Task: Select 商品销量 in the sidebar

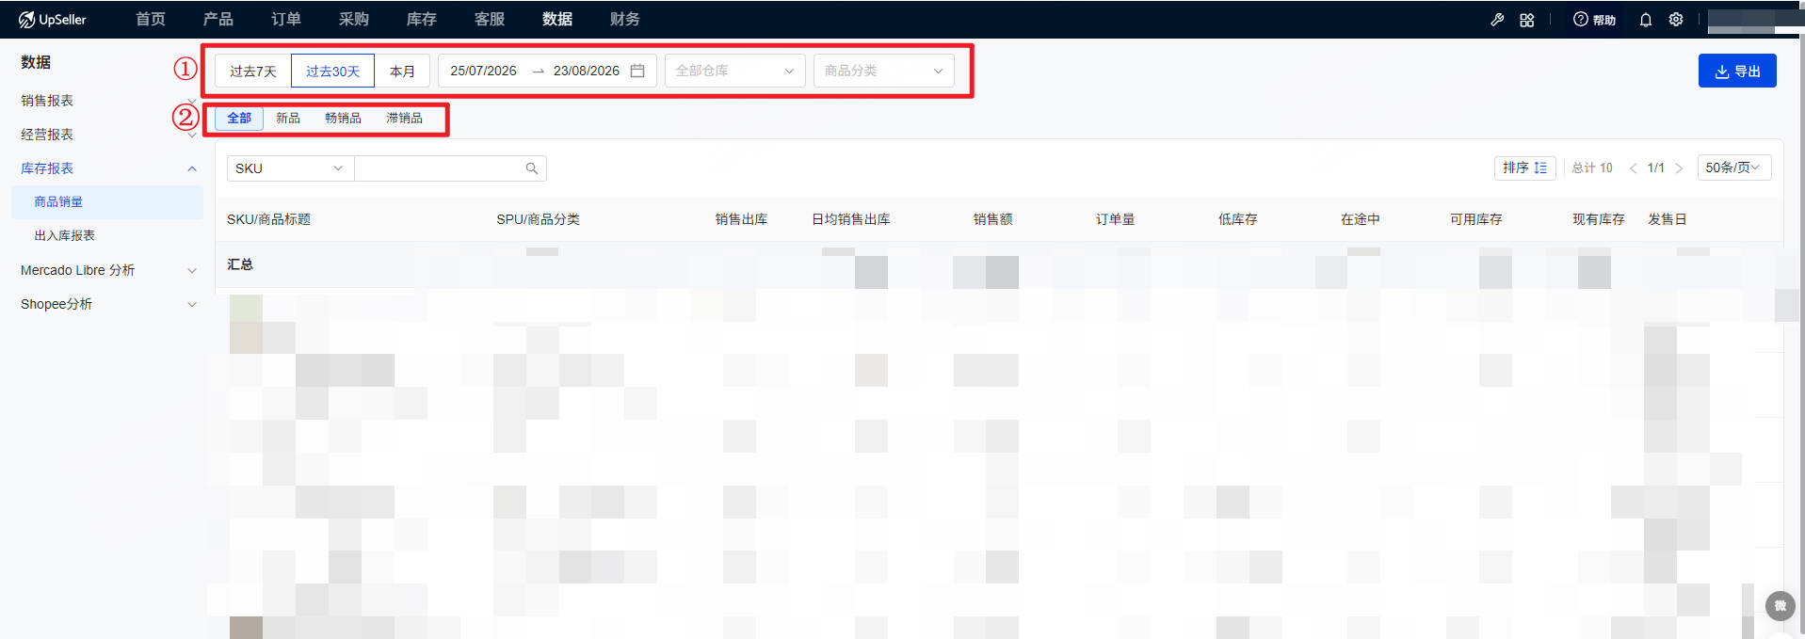Action: point(107,202)
